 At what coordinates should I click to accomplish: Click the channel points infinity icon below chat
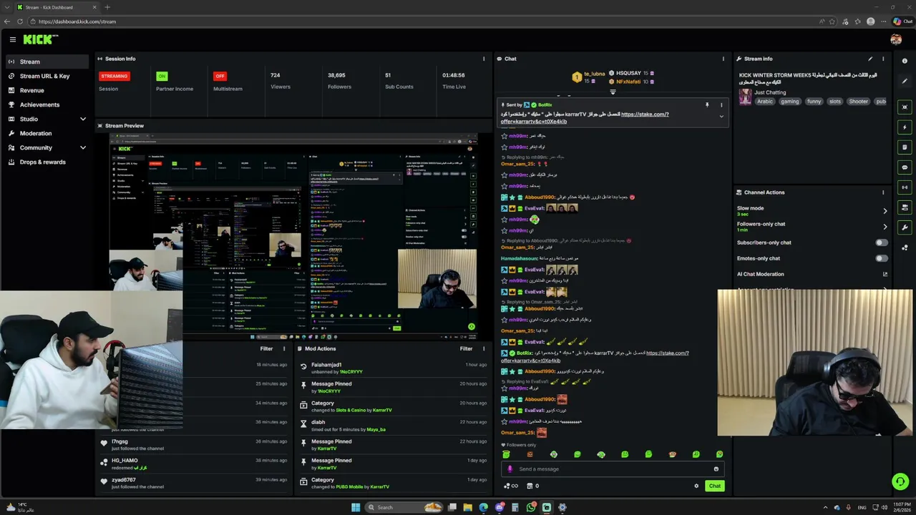[x=511, y=486]
